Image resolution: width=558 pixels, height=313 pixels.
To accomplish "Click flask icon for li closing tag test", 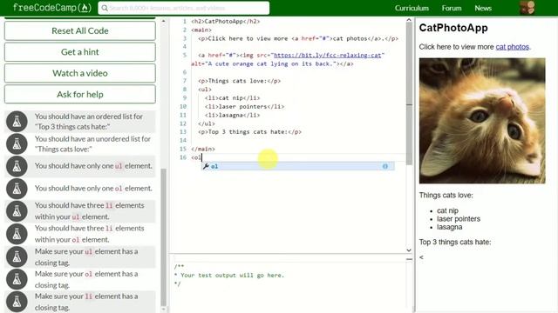I will [x=17, y=302].
